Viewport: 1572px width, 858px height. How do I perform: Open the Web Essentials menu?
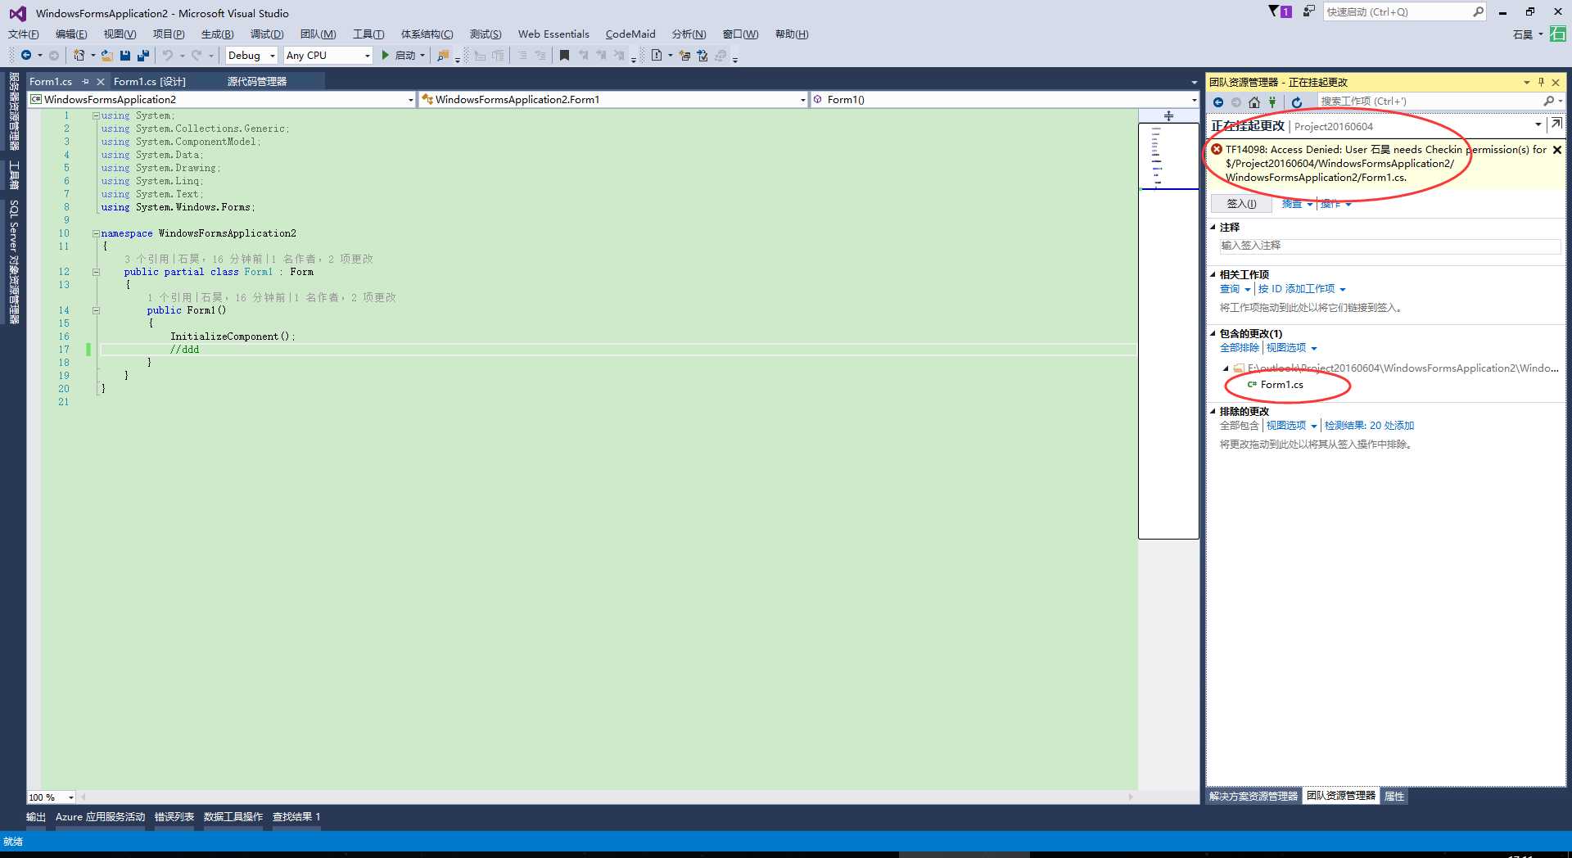click(553, 34)
